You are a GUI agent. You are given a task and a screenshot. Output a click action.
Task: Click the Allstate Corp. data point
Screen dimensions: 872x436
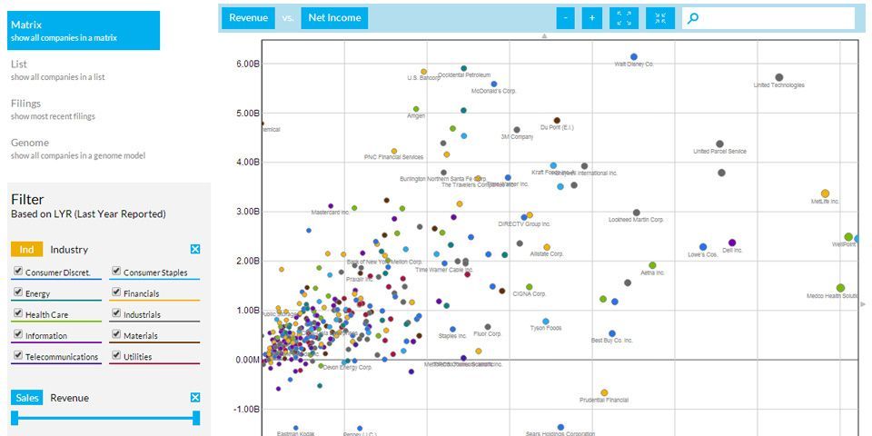[547, 247]
